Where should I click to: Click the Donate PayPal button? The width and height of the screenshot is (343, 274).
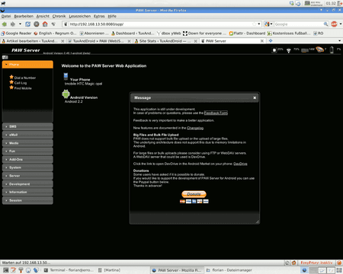(x=194, y=194)
